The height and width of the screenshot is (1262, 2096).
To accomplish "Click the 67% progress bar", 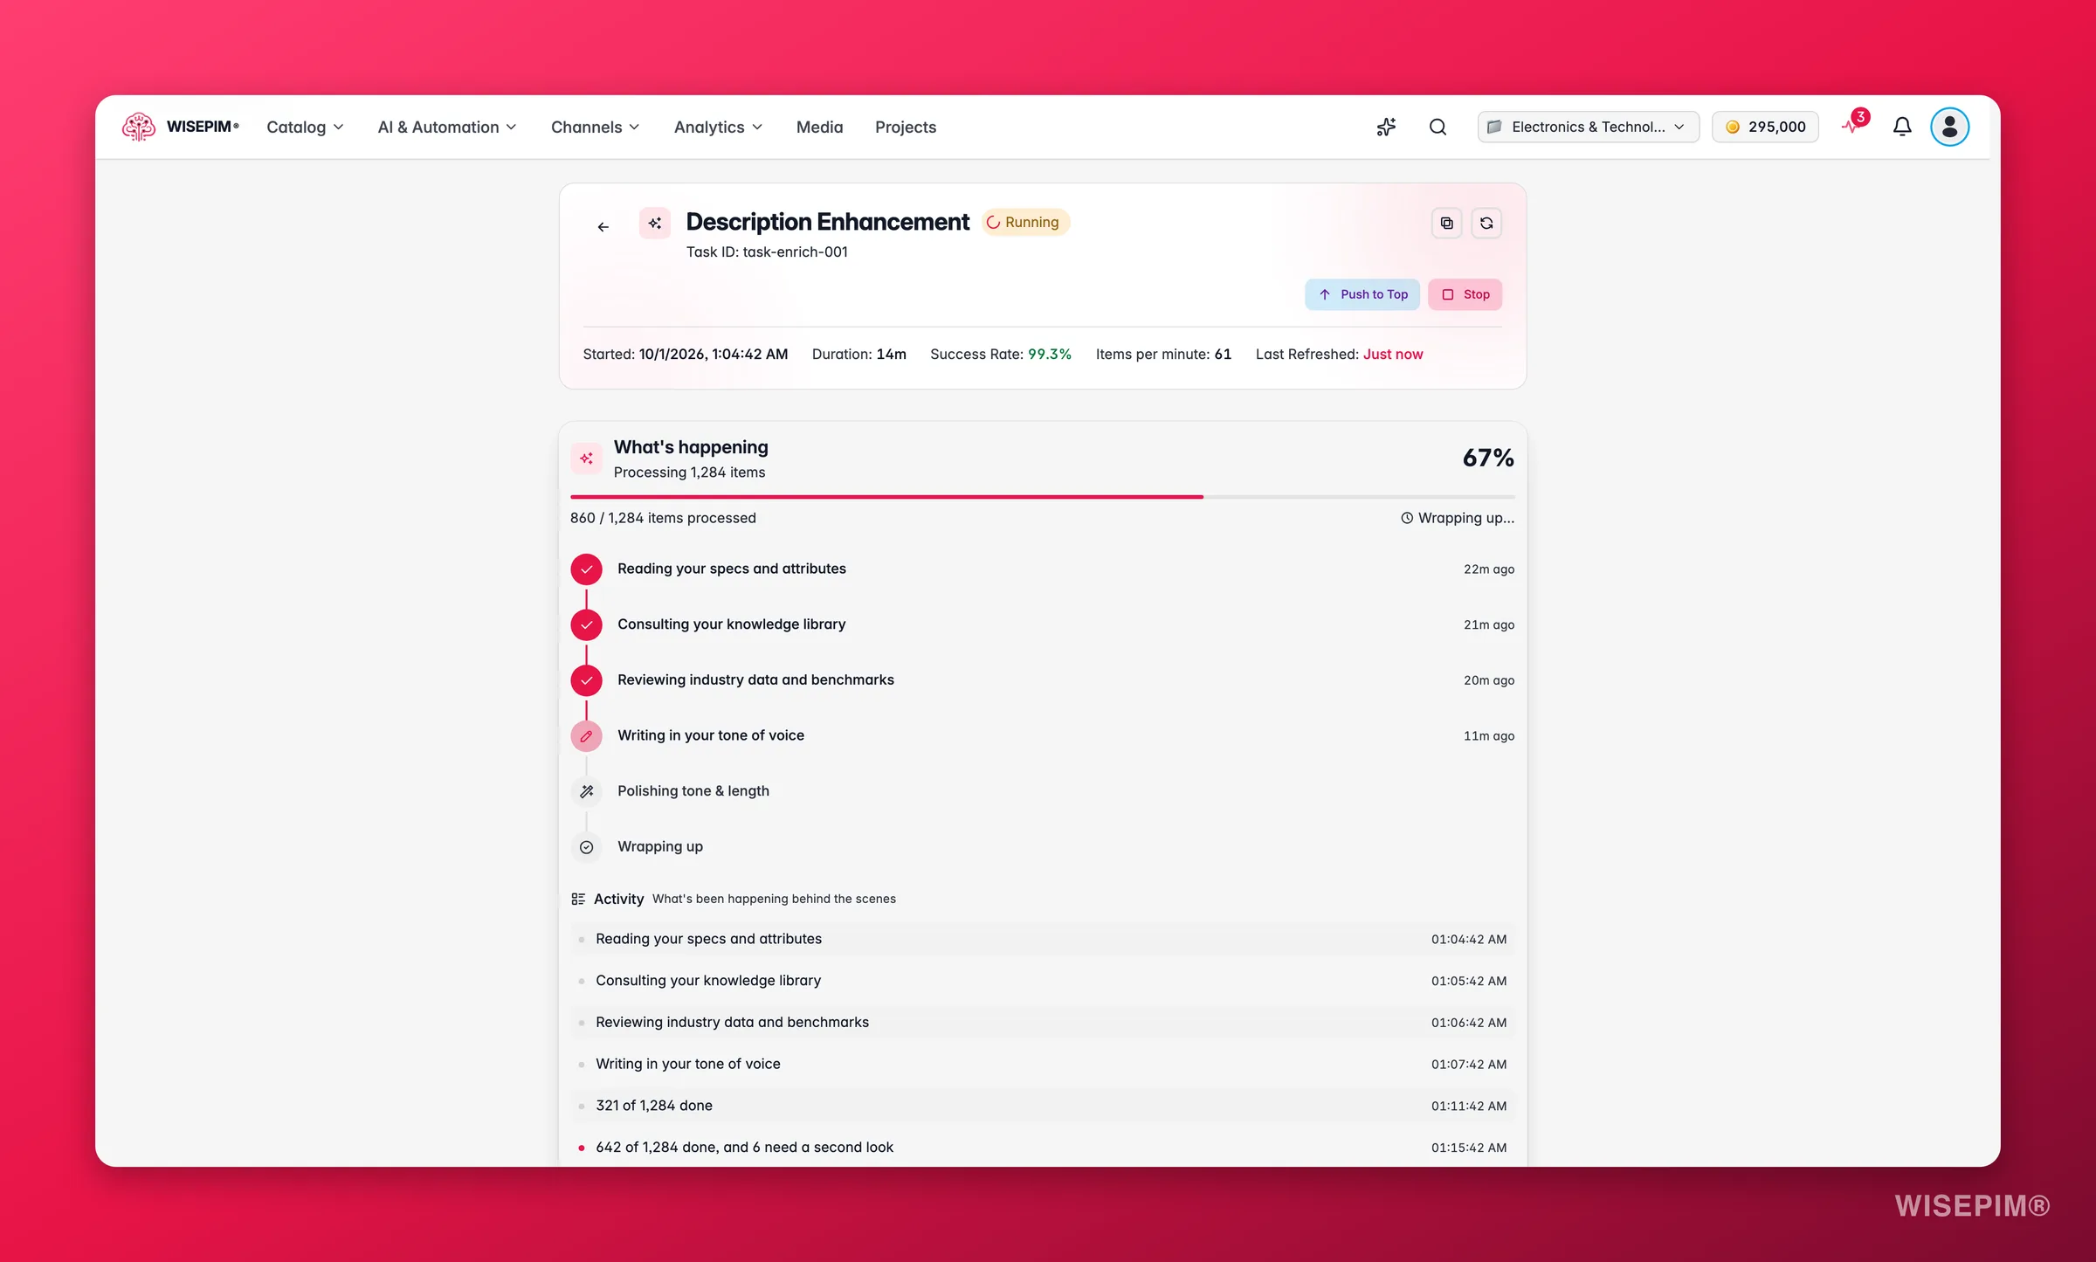I will 1042,497.
